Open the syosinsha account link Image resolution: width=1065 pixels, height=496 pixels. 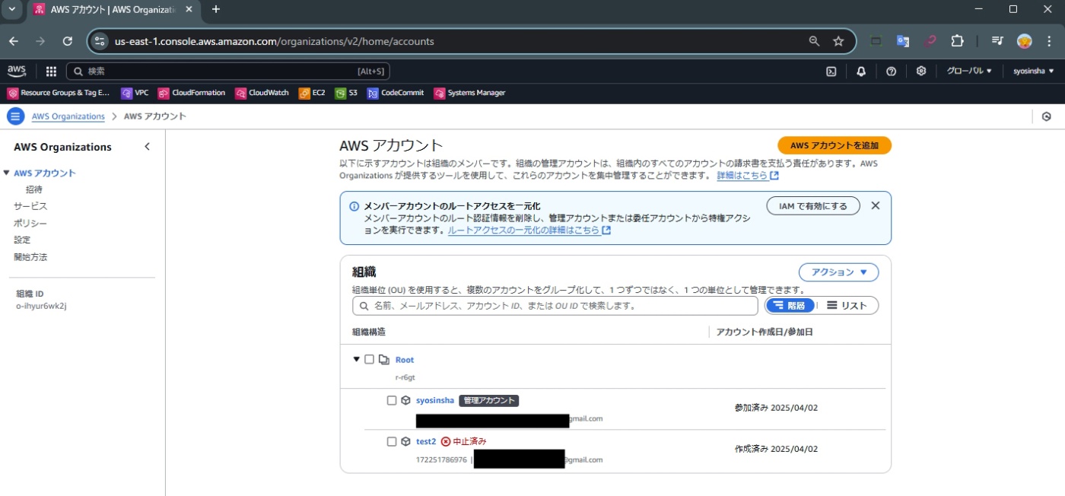pos(435,400)
